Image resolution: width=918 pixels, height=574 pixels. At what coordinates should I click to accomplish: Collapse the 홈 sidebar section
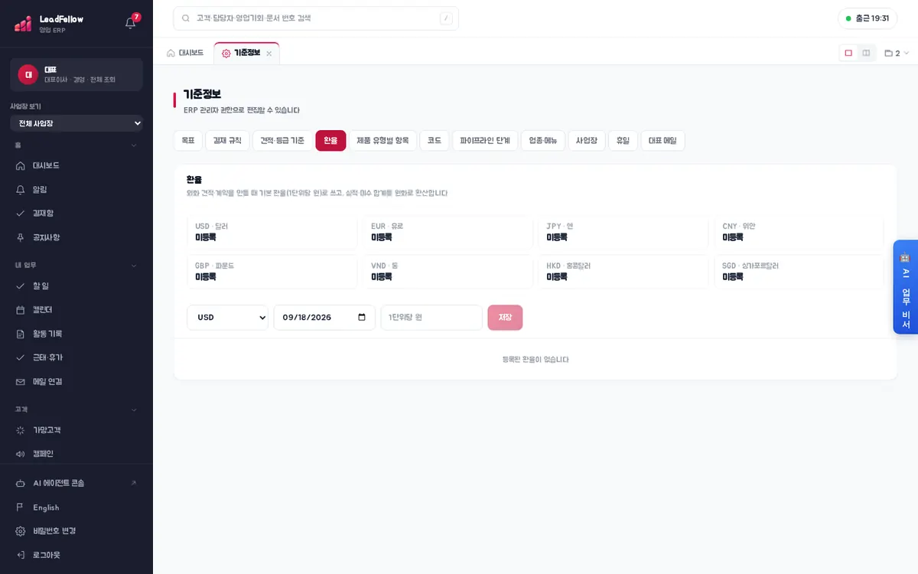[76, 145]
